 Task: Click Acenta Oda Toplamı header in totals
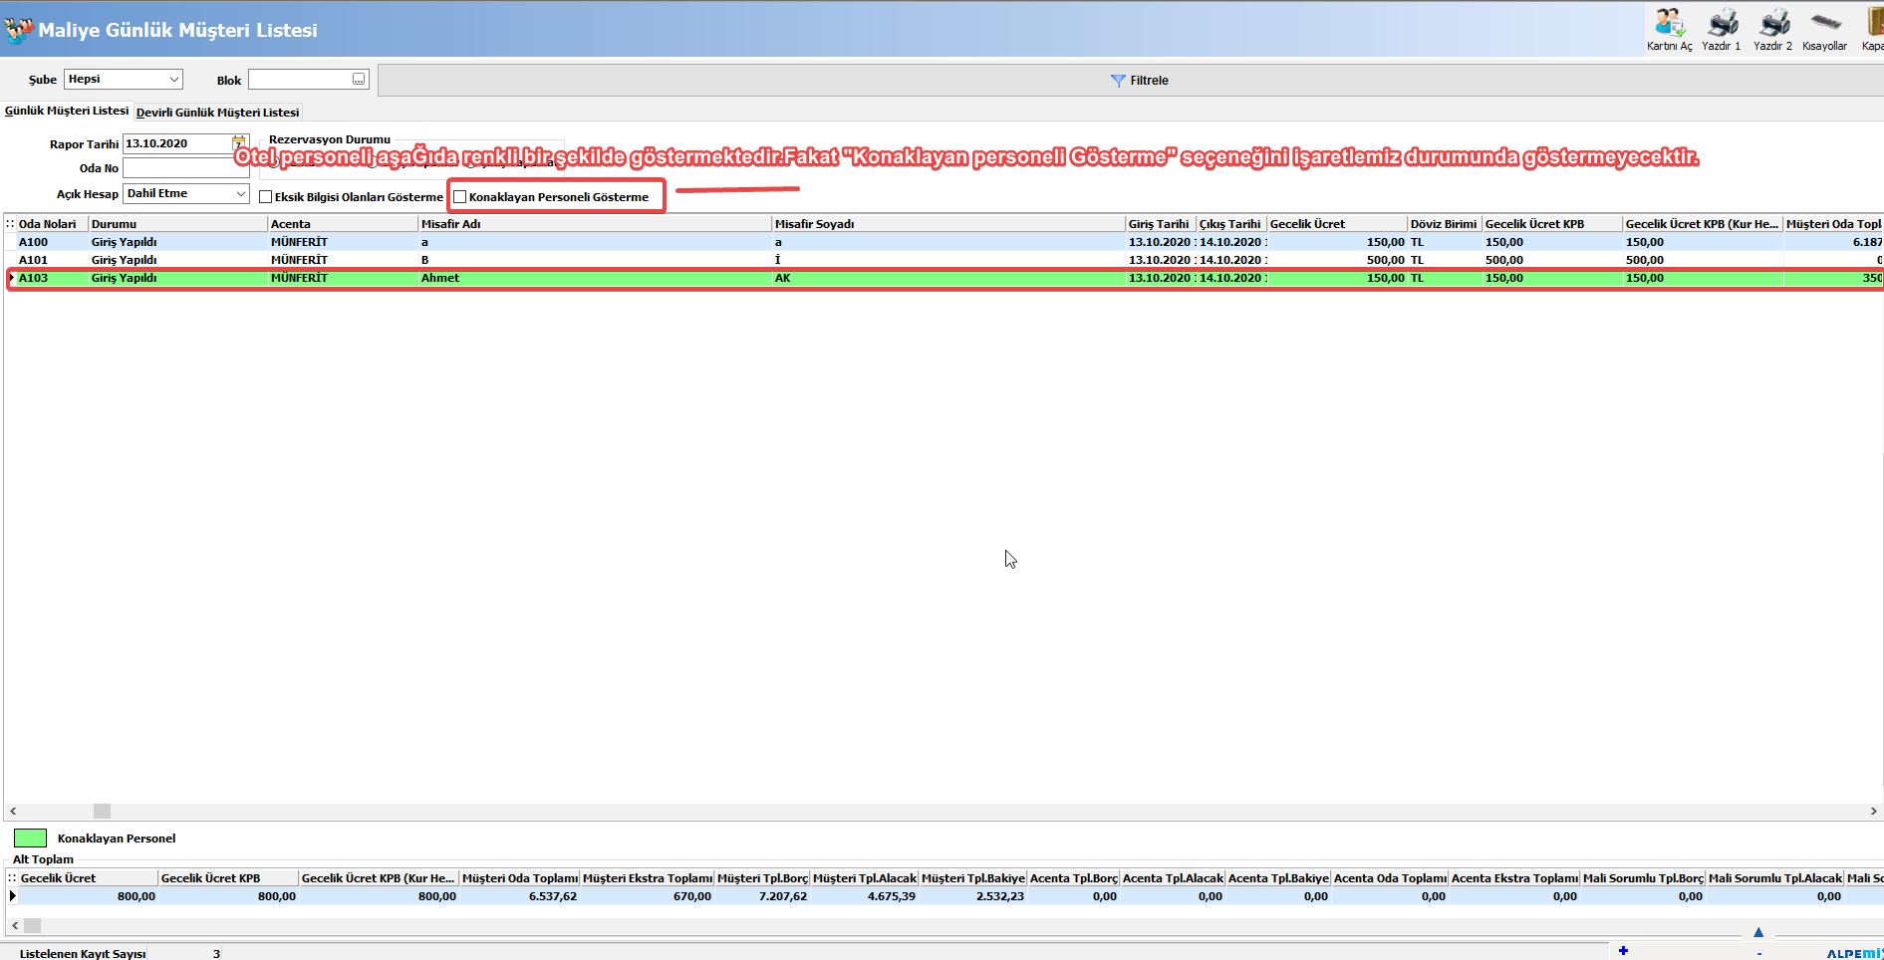pos(1390,878)
